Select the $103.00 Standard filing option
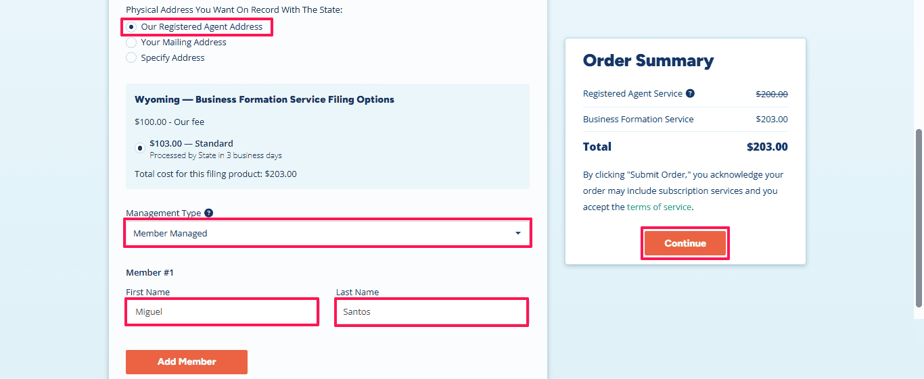The width and height of the screenshot is (924, 379). (140, 148)
